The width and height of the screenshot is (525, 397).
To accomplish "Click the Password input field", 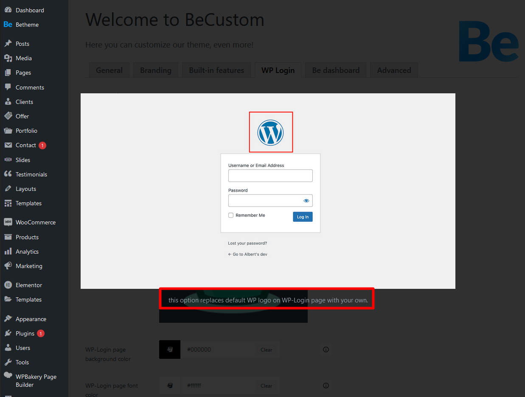I will coord(270,201).
